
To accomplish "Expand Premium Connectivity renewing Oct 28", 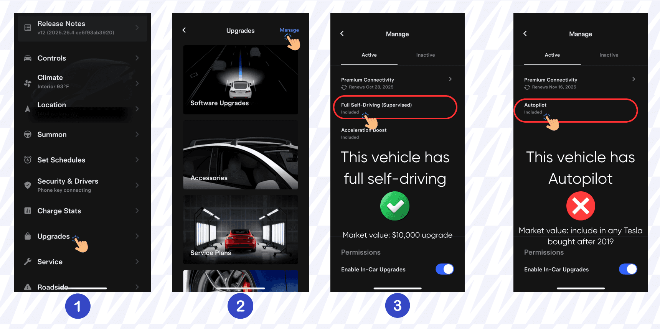I will (x=397, y=83).
